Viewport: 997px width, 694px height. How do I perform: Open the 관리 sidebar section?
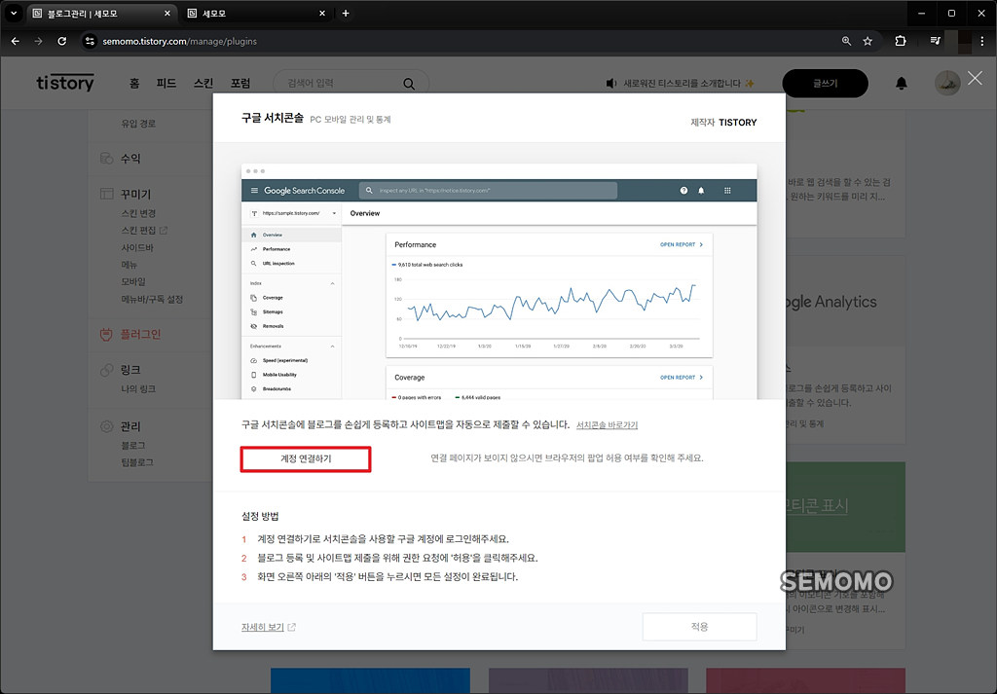tap(130, 426)
